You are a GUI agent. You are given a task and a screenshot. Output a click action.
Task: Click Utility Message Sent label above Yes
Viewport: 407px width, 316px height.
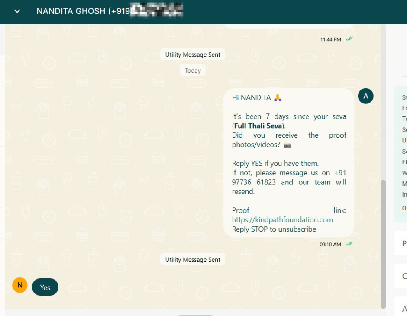[193, 260]
